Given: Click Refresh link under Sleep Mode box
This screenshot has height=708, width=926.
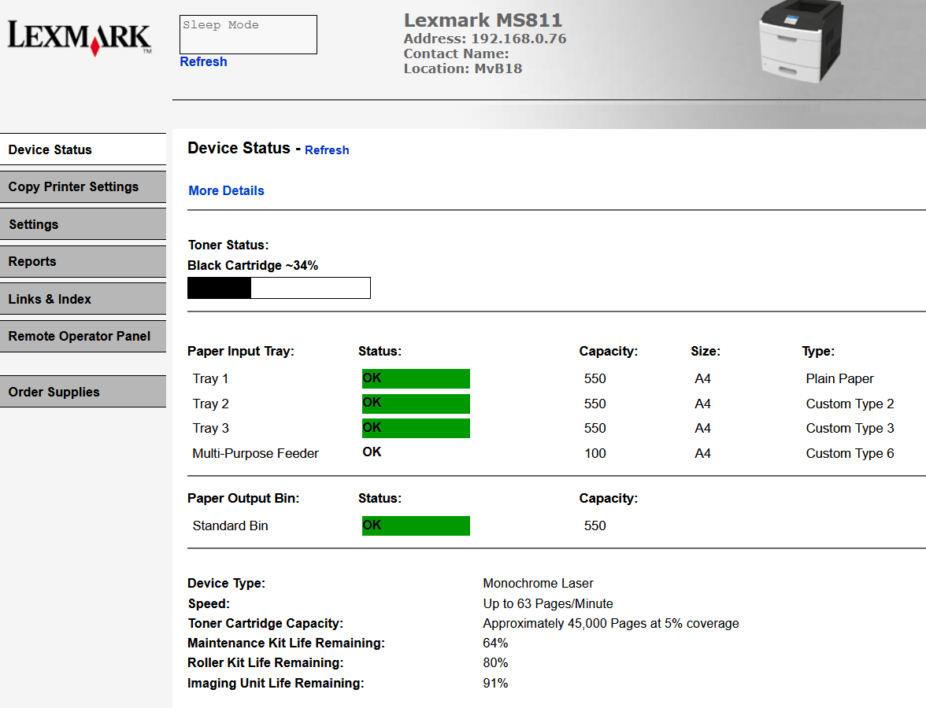Looking at the screenshot, I should pyautogui.click(x=203, y=62).
